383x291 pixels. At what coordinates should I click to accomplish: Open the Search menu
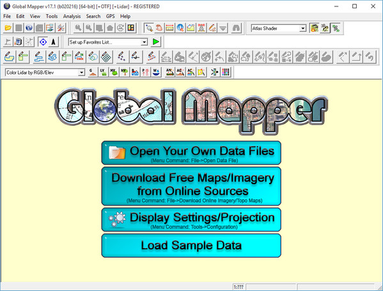[93, 16]
